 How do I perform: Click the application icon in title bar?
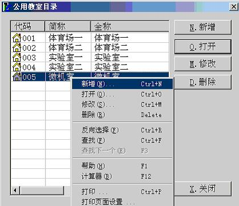pos(6,7)
